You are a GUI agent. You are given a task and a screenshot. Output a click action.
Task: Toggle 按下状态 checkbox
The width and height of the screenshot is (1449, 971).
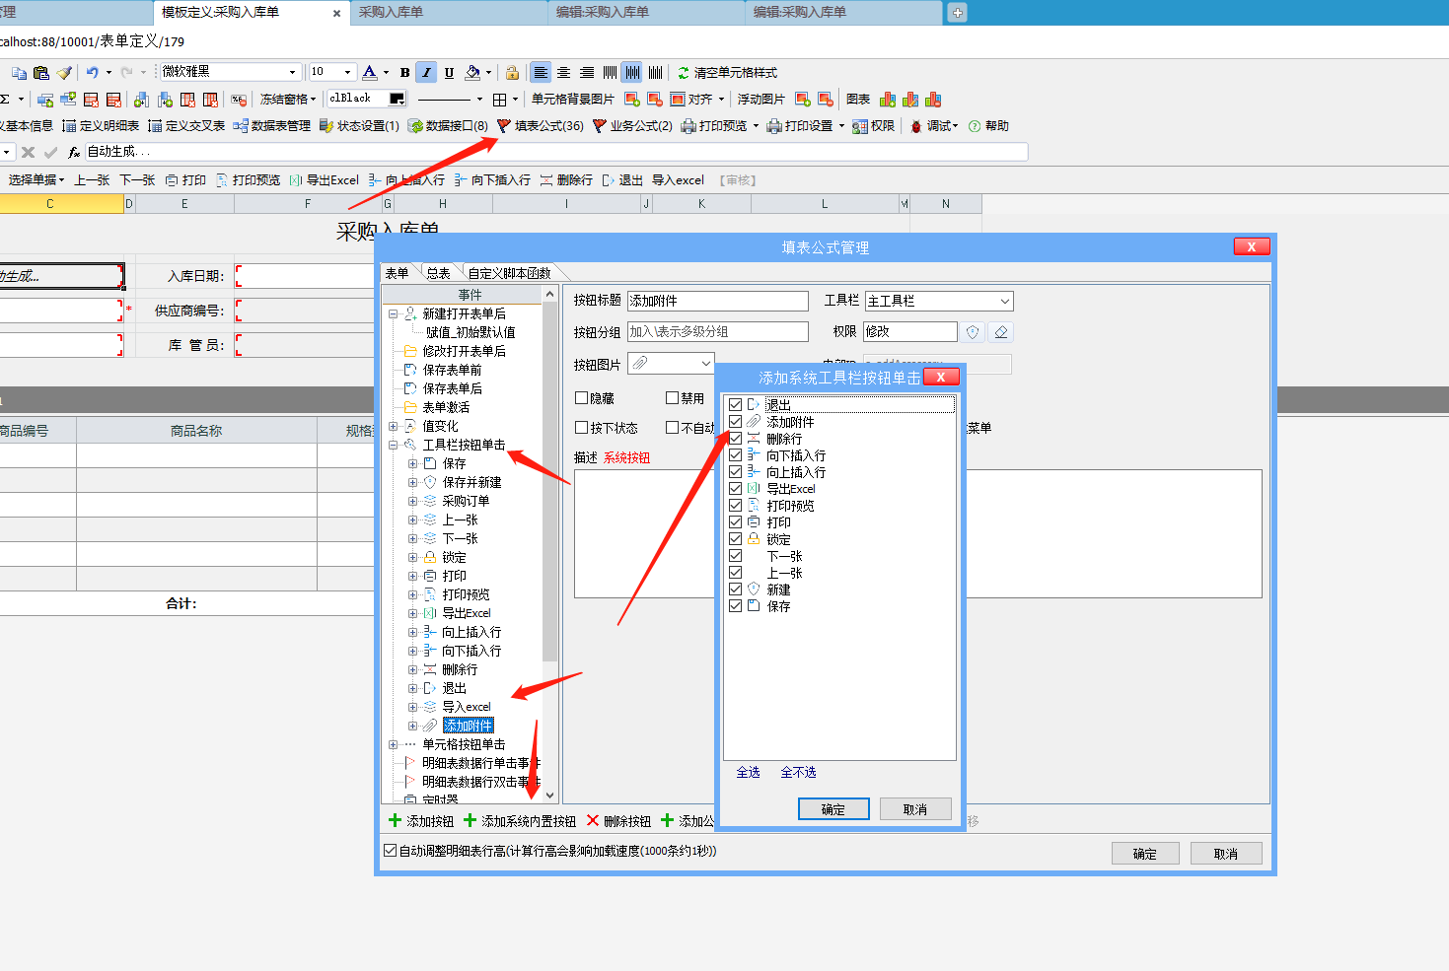click(581, 428)
